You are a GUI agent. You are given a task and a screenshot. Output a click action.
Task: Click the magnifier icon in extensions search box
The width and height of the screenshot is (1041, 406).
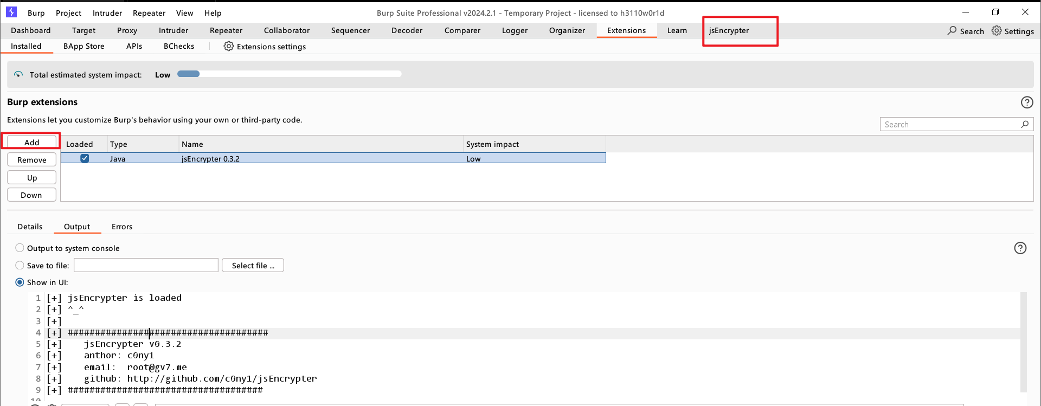(1025, 124)
